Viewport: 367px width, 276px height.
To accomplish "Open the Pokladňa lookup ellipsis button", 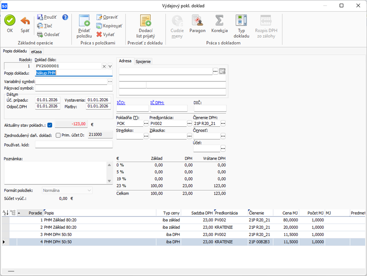I will coord(146,124).
